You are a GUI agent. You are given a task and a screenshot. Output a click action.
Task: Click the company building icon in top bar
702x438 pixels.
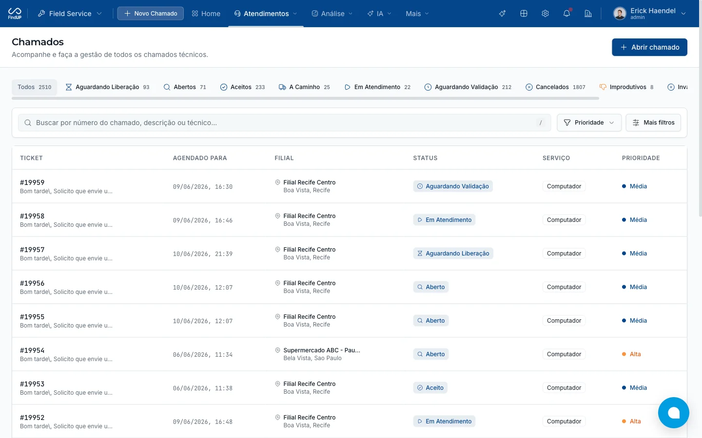(588, 14)
